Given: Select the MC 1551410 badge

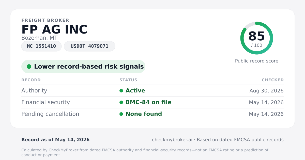Looking at the screenshot, I should [x=41, y=46].
